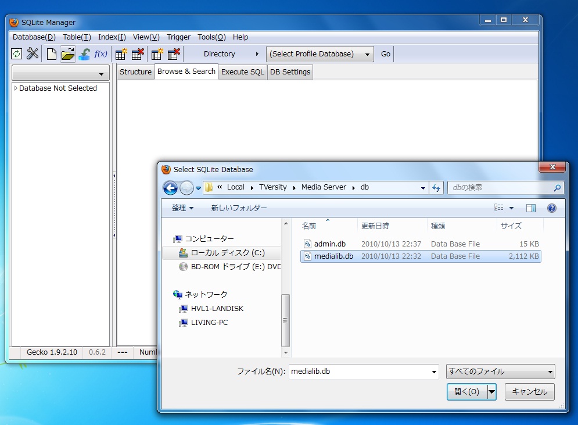Select ローカル ディスク (C:) in navigation pane
This screenshot has width=578, height=425.
(x=221, y=253)
